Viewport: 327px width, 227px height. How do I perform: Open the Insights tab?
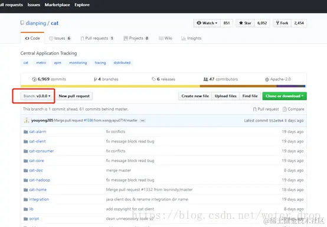pos(191,38)
